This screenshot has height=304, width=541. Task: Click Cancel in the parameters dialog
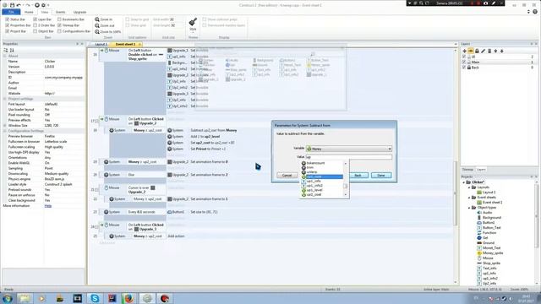(287, 176)
